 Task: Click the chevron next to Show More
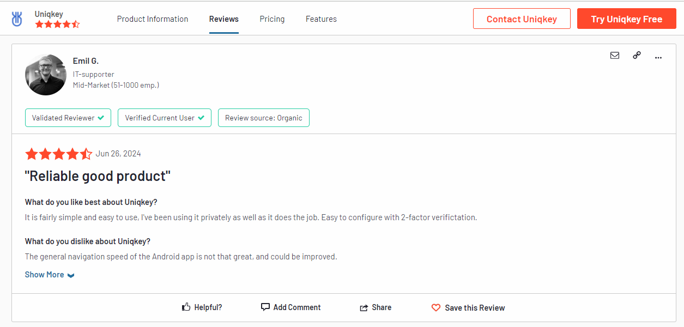70,275
